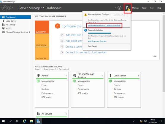Open the Local Server tile header

pos(124,76)
